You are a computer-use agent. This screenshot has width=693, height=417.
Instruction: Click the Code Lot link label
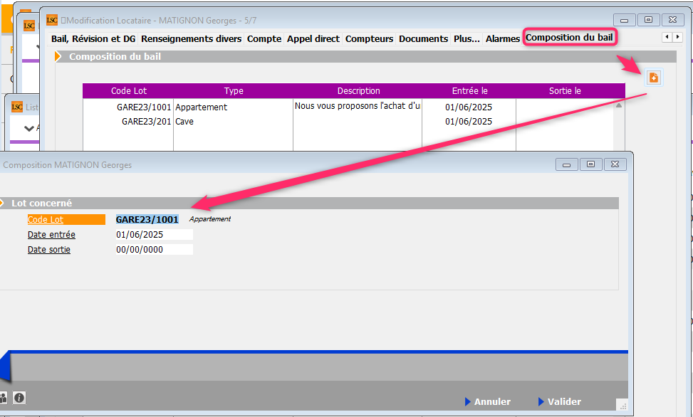pyautogui.click(x=46, y=220)
